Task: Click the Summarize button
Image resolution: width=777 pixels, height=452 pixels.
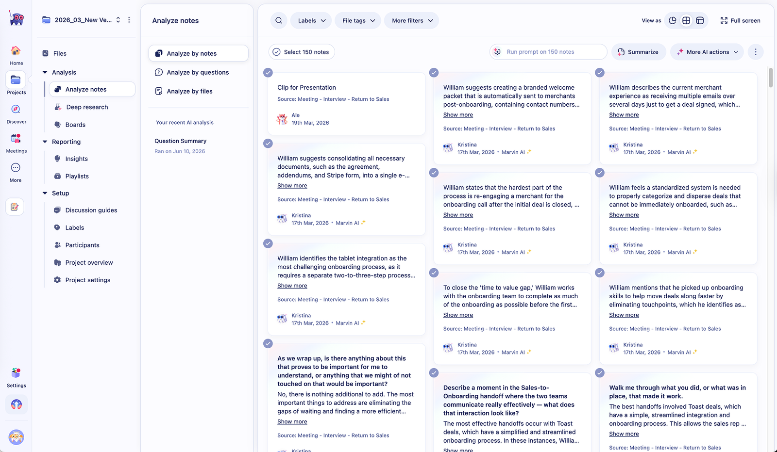Action: [638, 52]
